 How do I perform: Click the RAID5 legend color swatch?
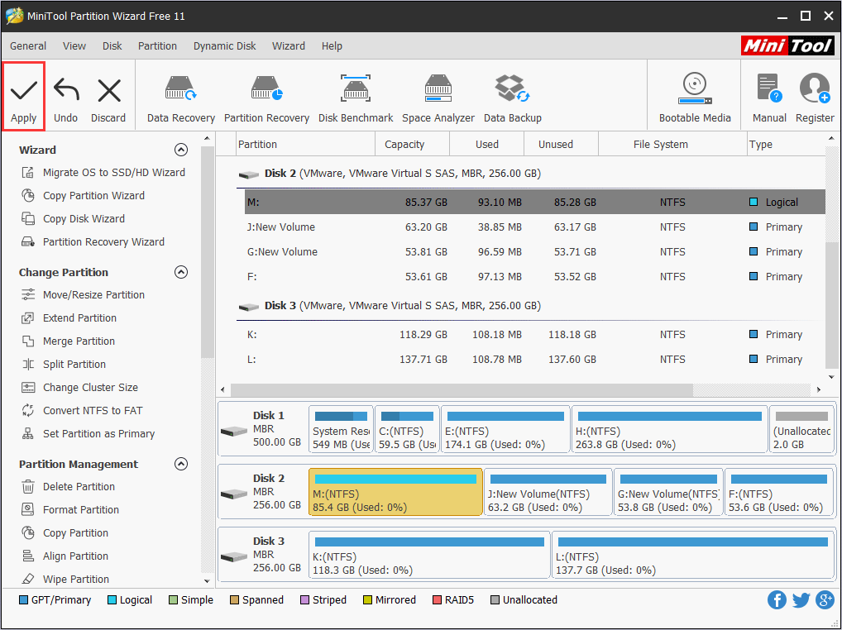[437, 600]
